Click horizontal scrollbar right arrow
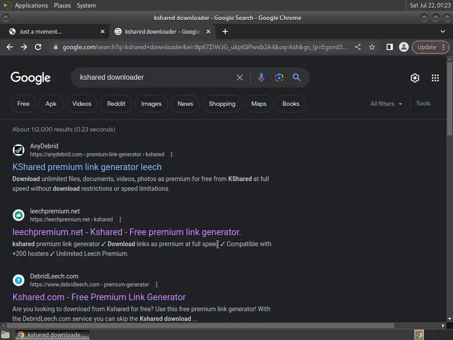453x340 pixels. pos(443,325)
